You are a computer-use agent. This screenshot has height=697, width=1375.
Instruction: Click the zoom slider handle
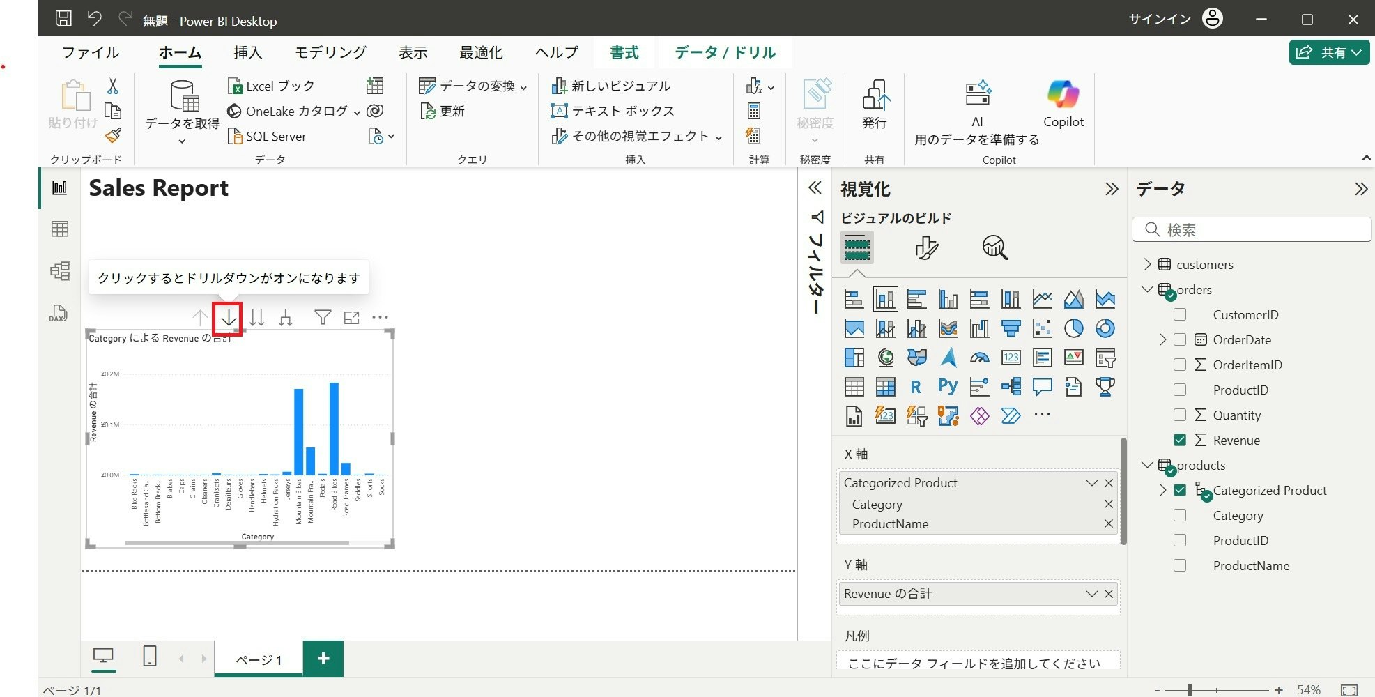1190,690
